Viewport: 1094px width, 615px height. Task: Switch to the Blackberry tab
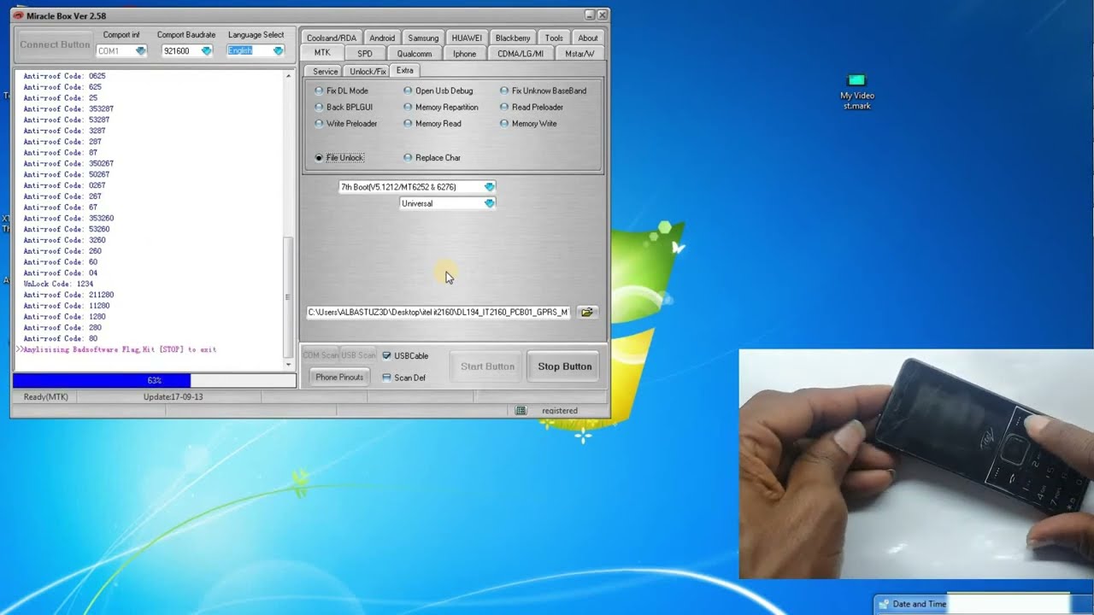[513, 38]
